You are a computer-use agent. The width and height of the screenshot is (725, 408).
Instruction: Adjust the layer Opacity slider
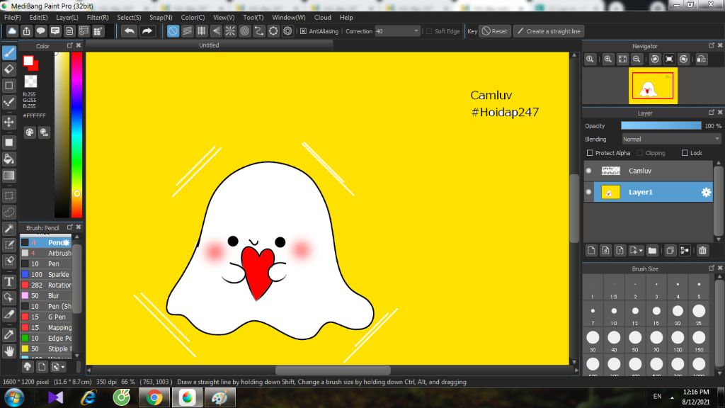pos(661,126)
